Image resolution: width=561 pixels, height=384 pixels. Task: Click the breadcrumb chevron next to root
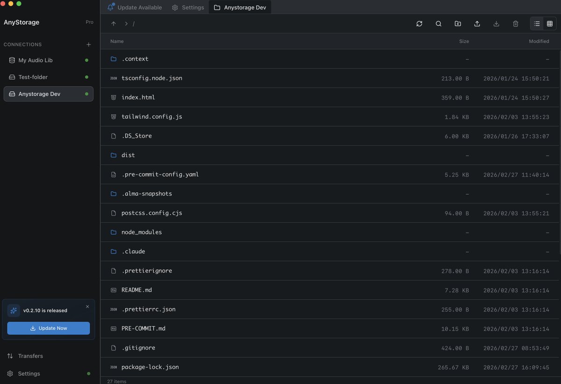(126, 23)
